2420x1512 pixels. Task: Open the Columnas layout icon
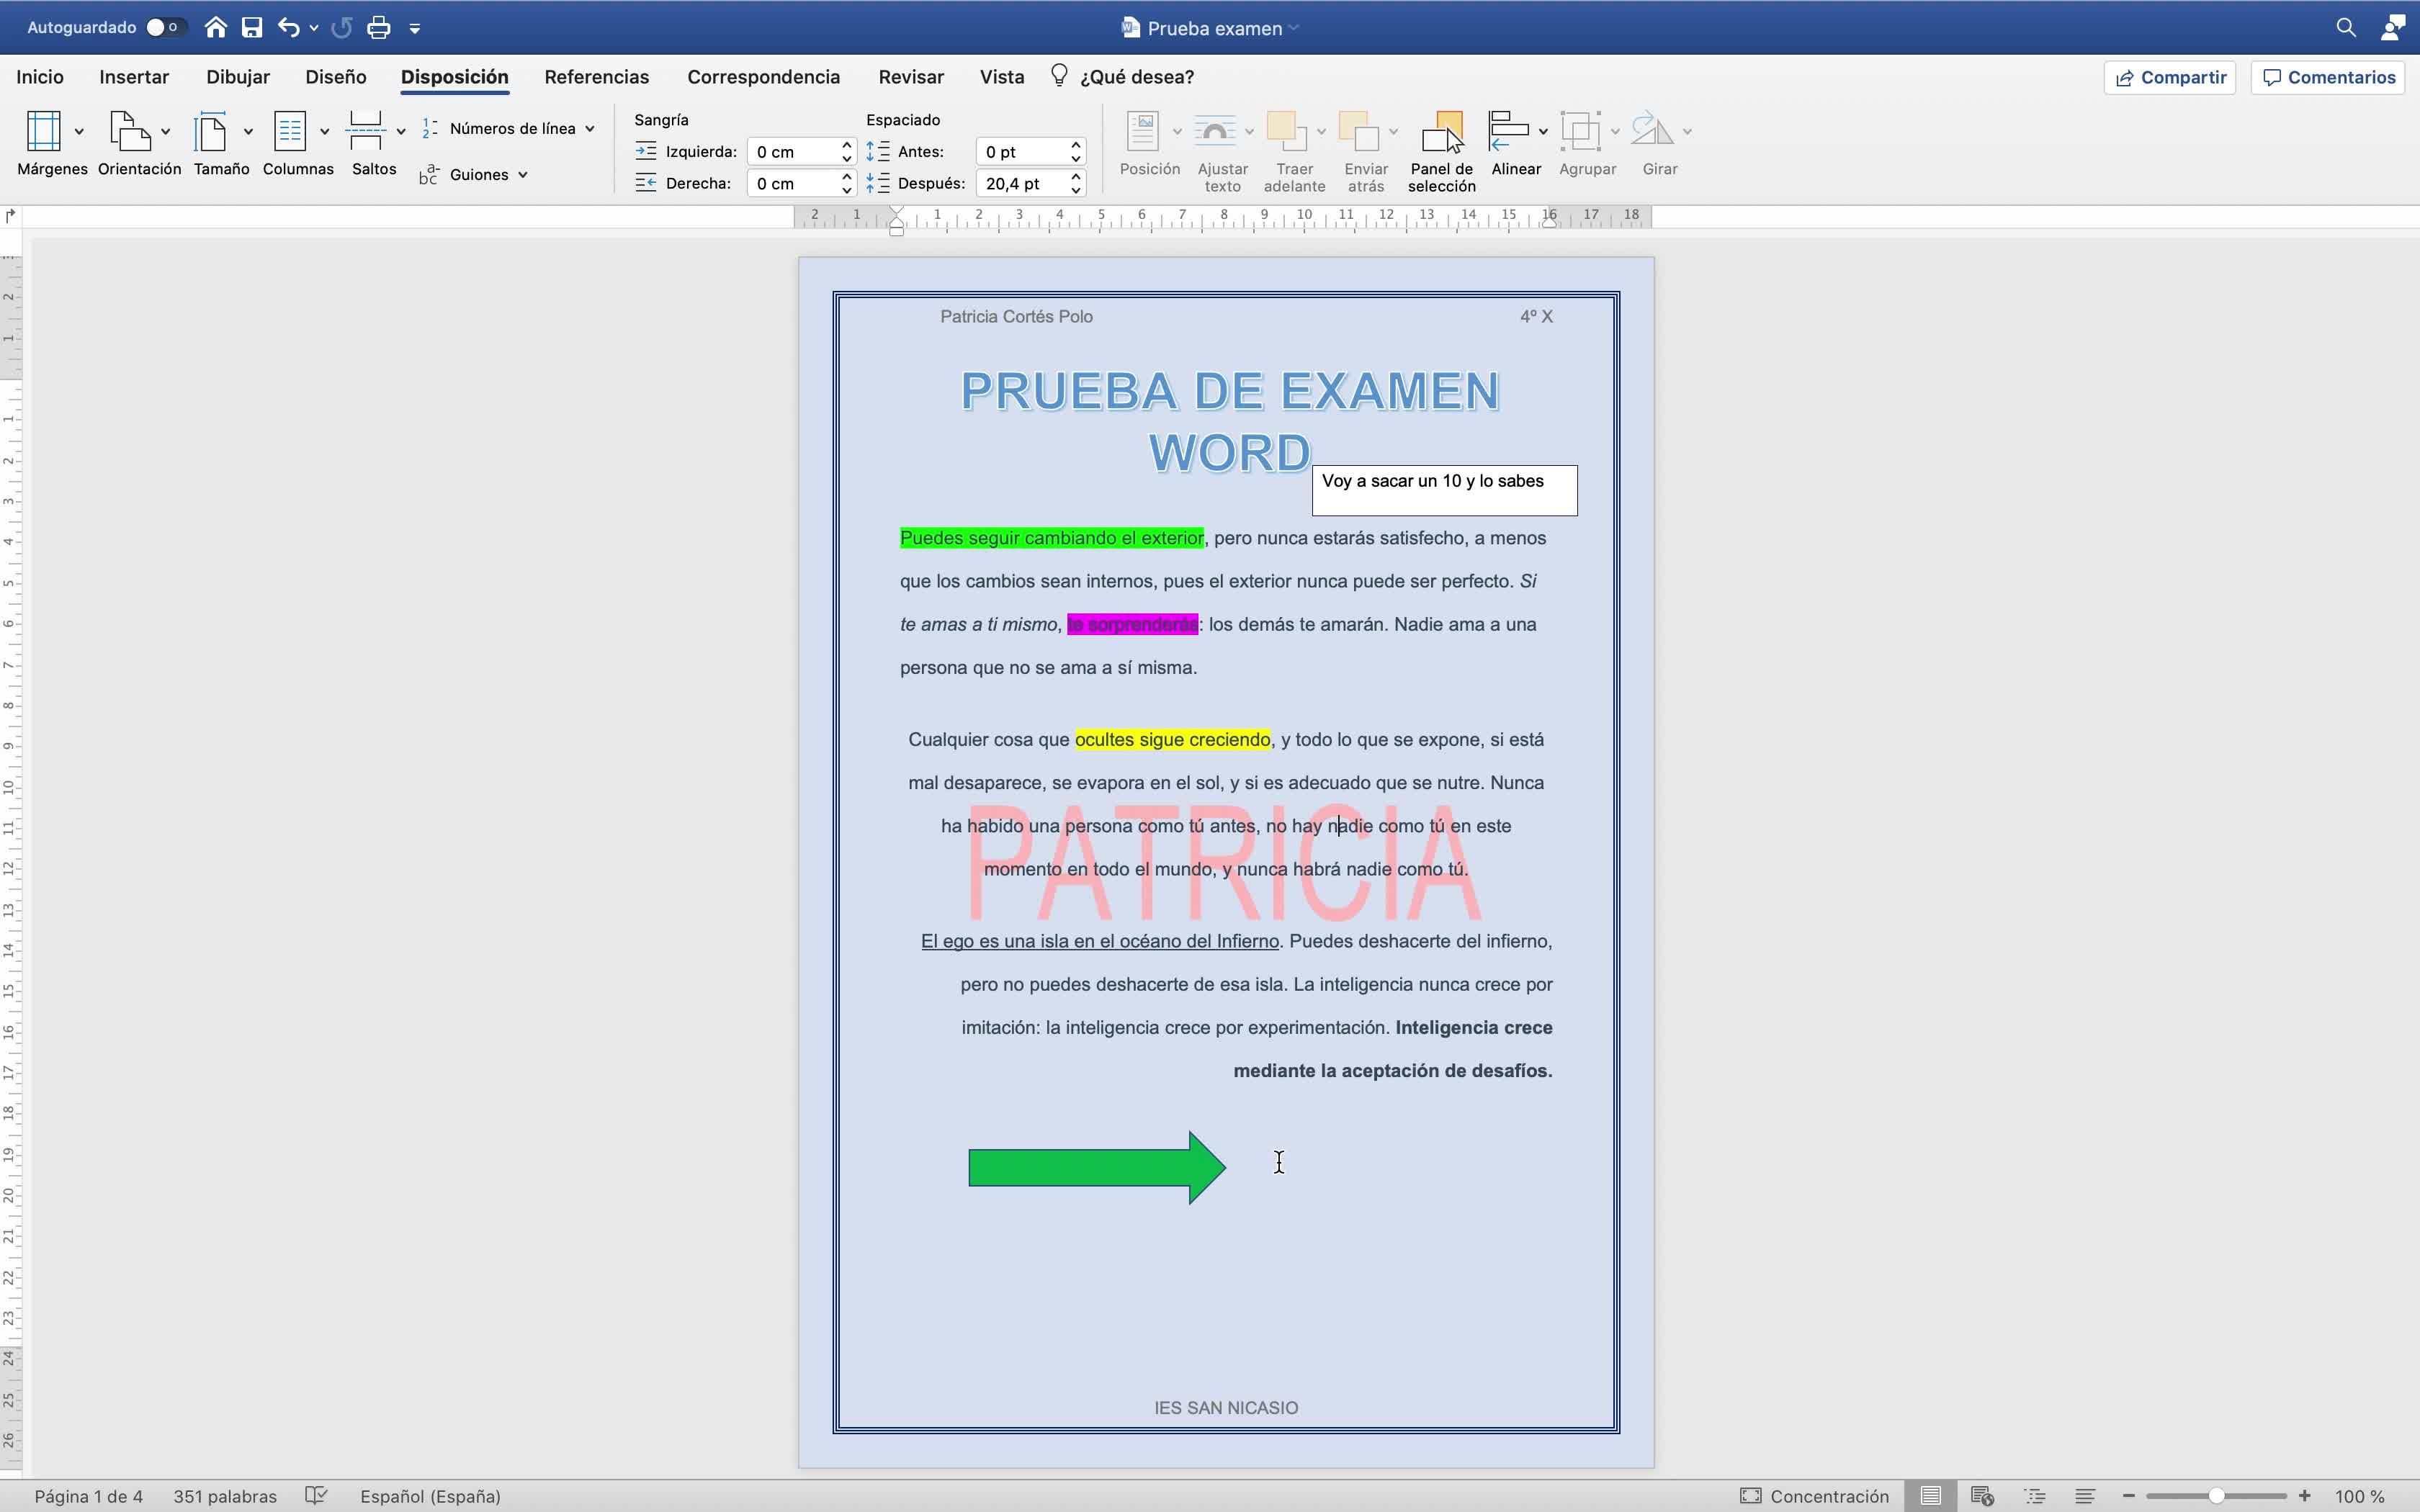coord(290,132)
